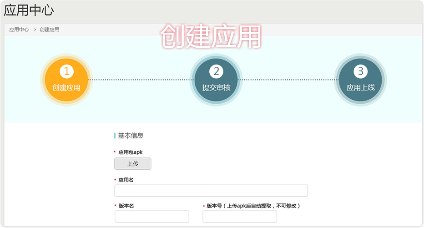Open 应用中心 breadcrumb link

click(19, 30)
